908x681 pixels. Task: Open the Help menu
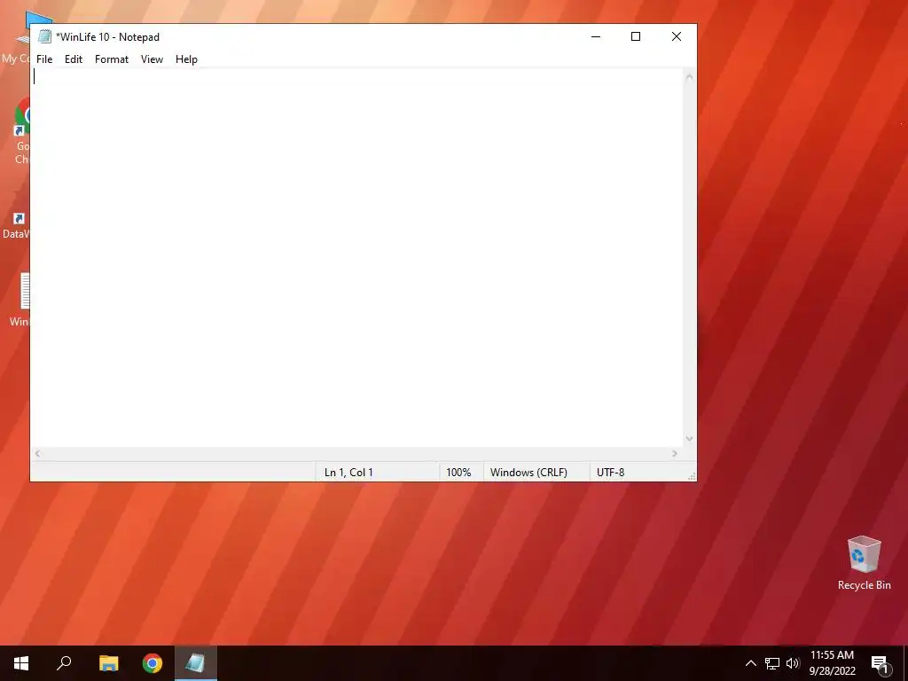click(x=186, y=59)
